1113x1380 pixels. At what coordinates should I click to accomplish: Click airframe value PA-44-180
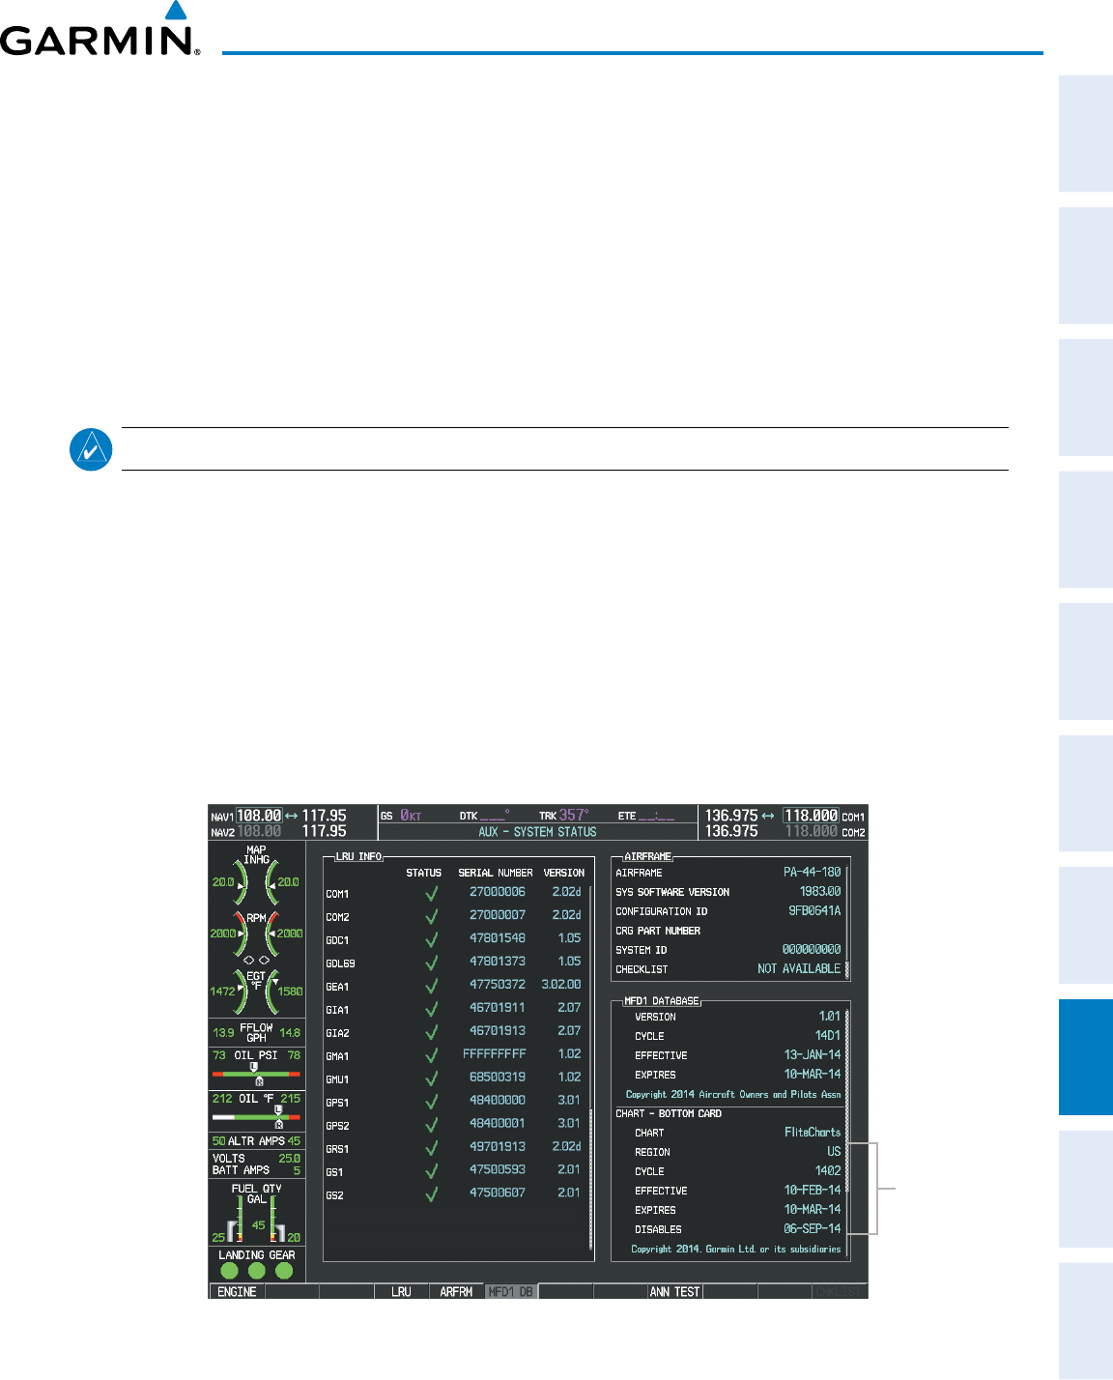click(x=812, y=872)
